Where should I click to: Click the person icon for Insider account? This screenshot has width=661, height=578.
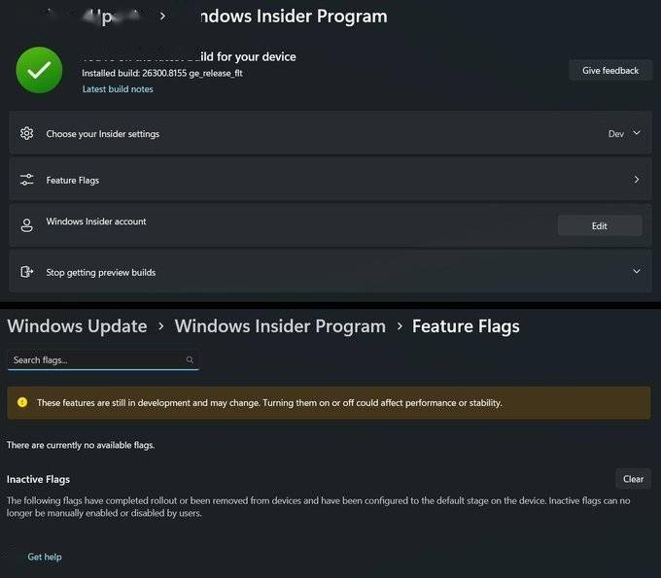27,225
